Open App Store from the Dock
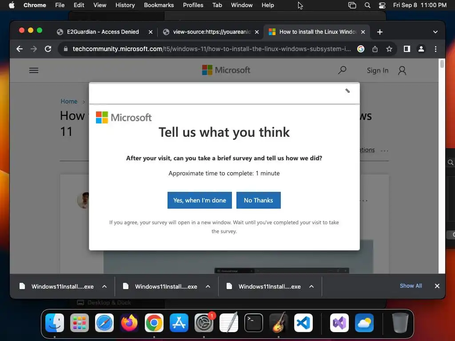Viewport: 455px width, 341px height. pyautogui.click(x=179, y=323)
